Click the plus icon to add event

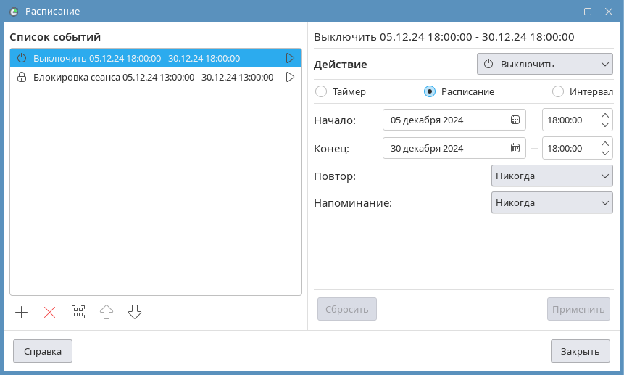[22, 313]
